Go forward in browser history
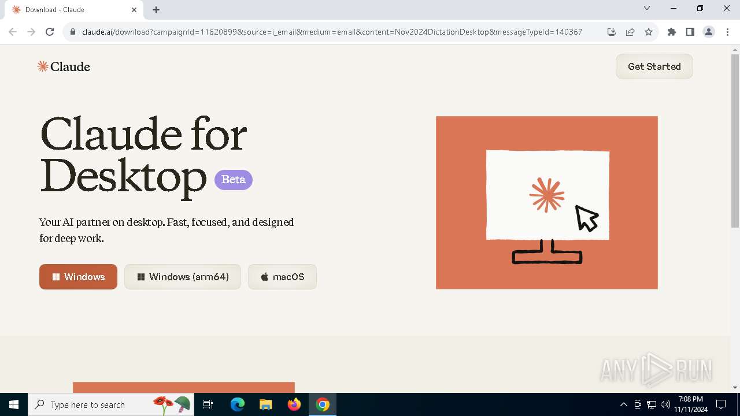Viewport: 740px width, 416px height. pyautogui.click(x=31, y=32)
